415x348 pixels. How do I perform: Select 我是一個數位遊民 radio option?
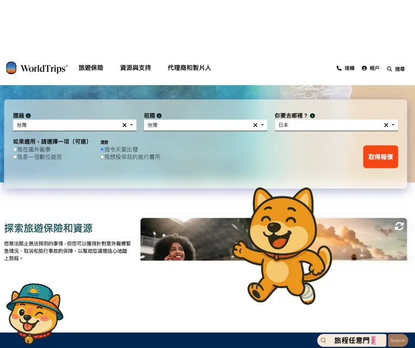click(15, 157)
